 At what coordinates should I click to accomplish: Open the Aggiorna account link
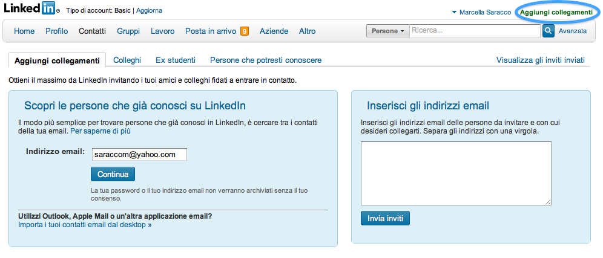click(149, 11)
